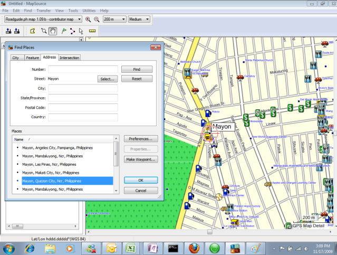The image size is (337, 255).
Task: Open Windows Explorer folder taskbar icon
Action: coord(50,249)
